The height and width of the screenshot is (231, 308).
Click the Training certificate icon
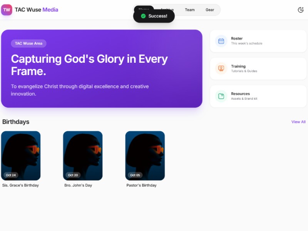click(221, 69)
